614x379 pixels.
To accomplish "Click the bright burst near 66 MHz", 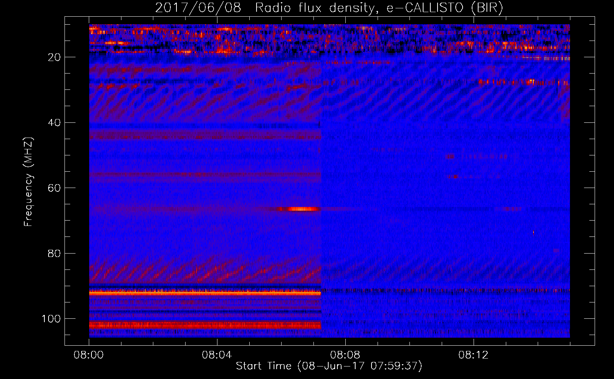I will 302,209.
